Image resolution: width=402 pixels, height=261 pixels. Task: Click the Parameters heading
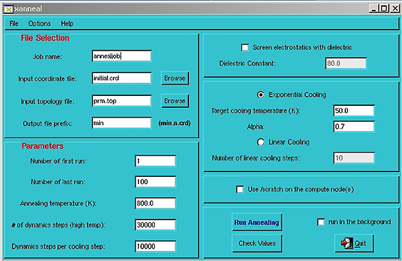[x=42, y=146]
